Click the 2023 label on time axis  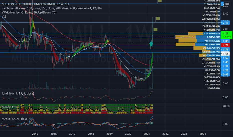184,134
